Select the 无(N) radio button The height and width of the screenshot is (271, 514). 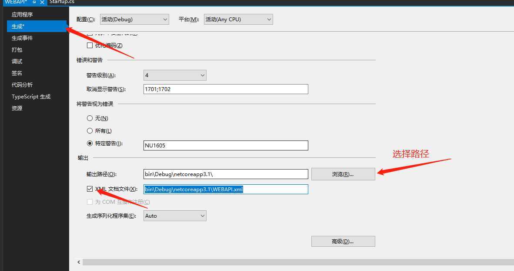(90, 118)
